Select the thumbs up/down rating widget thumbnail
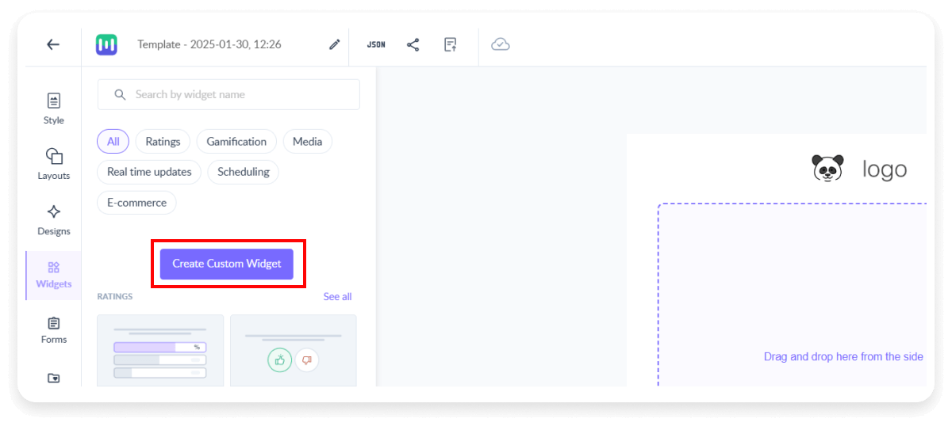 tap(294, 350)
